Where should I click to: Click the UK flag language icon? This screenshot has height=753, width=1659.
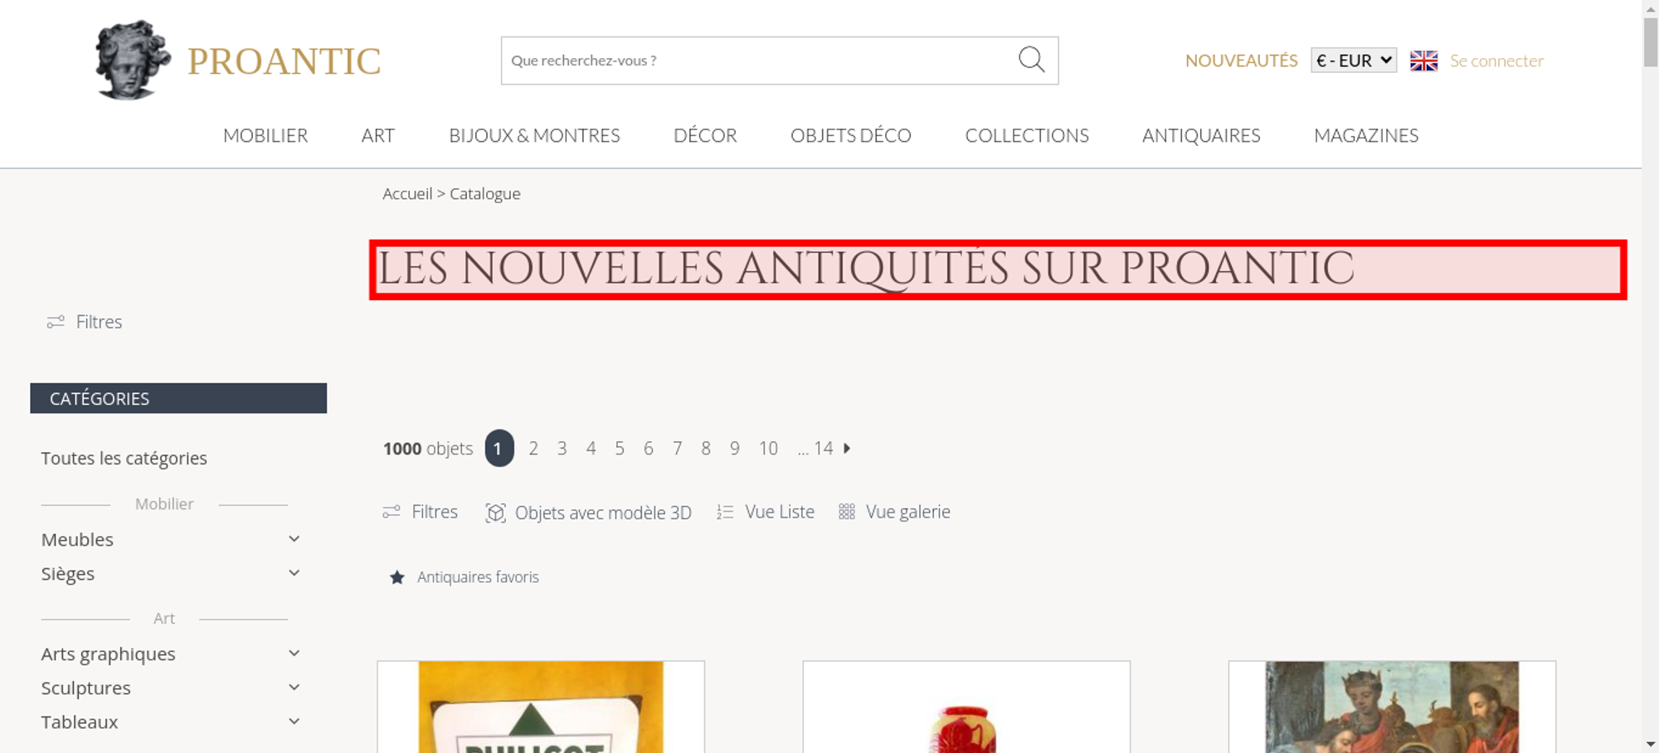coord(1423,61)
